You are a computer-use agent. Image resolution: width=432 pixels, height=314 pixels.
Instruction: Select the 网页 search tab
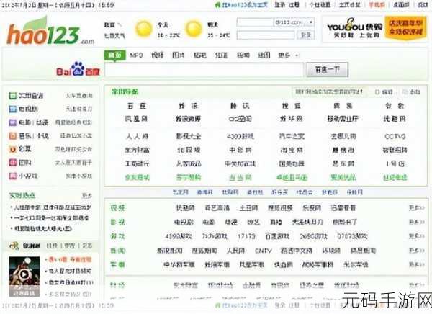point(115,55)
